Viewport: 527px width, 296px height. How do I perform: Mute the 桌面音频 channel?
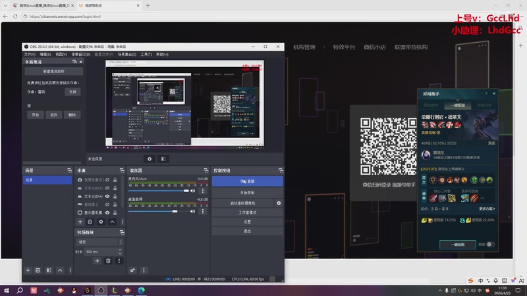(x=192, y=211)
